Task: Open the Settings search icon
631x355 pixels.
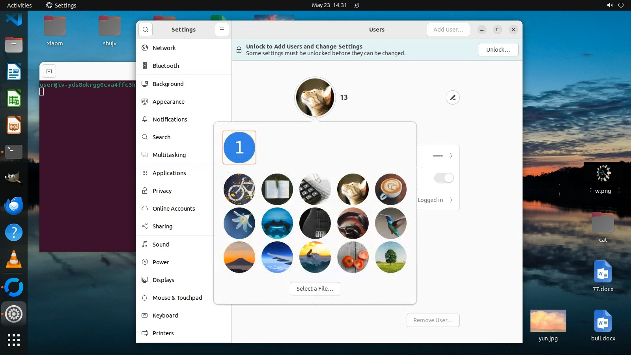Action: point(146,30)
